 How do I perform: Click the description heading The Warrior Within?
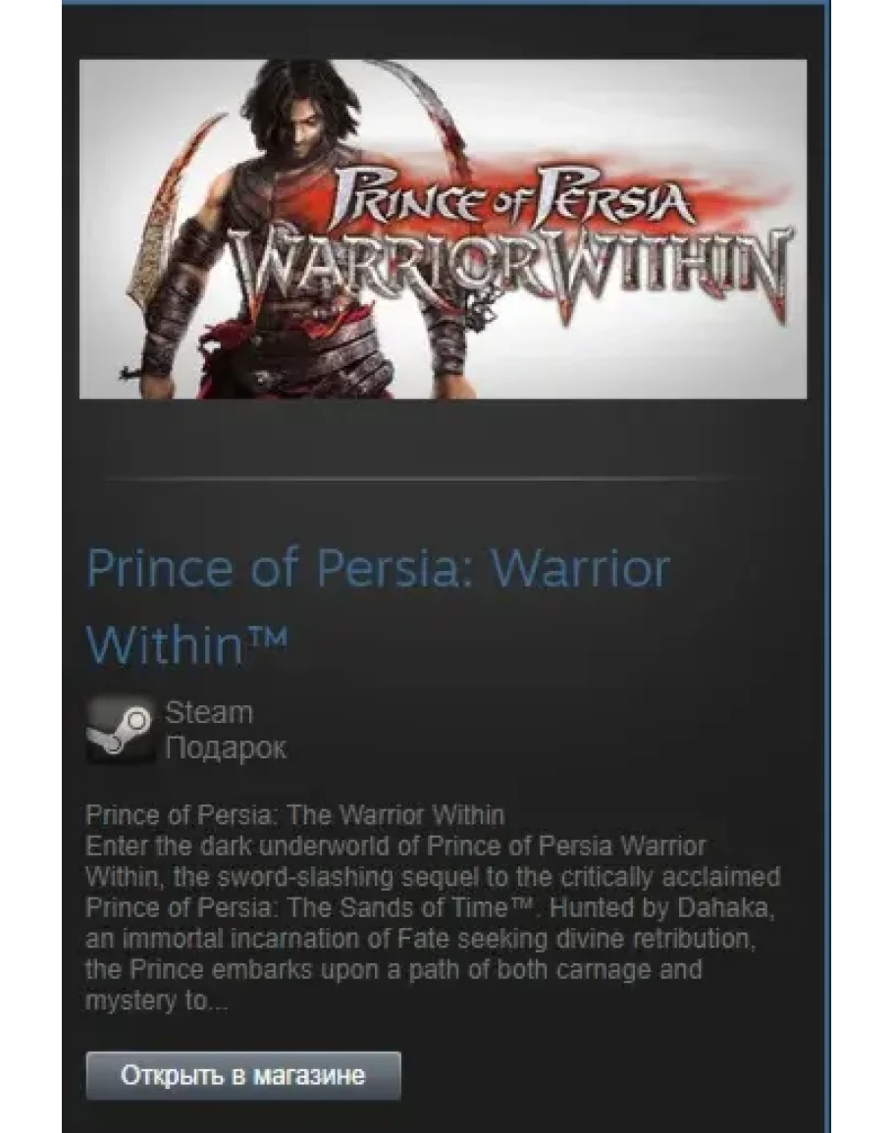(395, 815)
